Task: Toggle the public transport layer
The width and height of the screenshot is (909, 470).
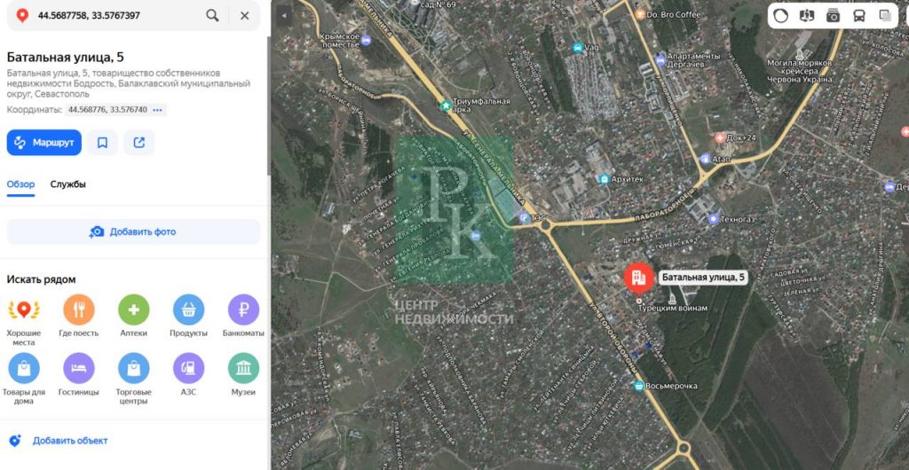Action: (x=858, y=16)
